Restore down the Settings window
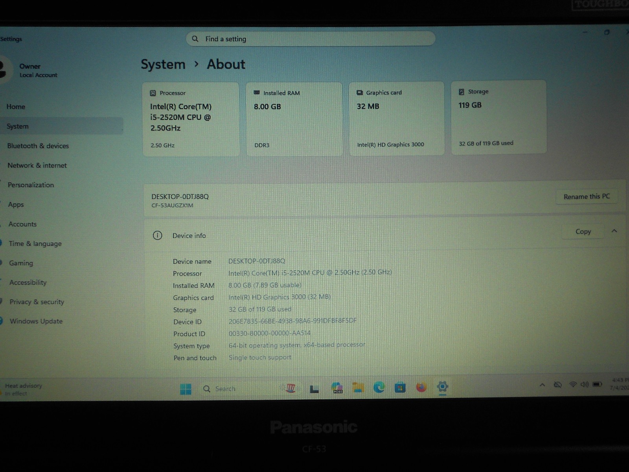629x472 pixels. pos(607,32)
